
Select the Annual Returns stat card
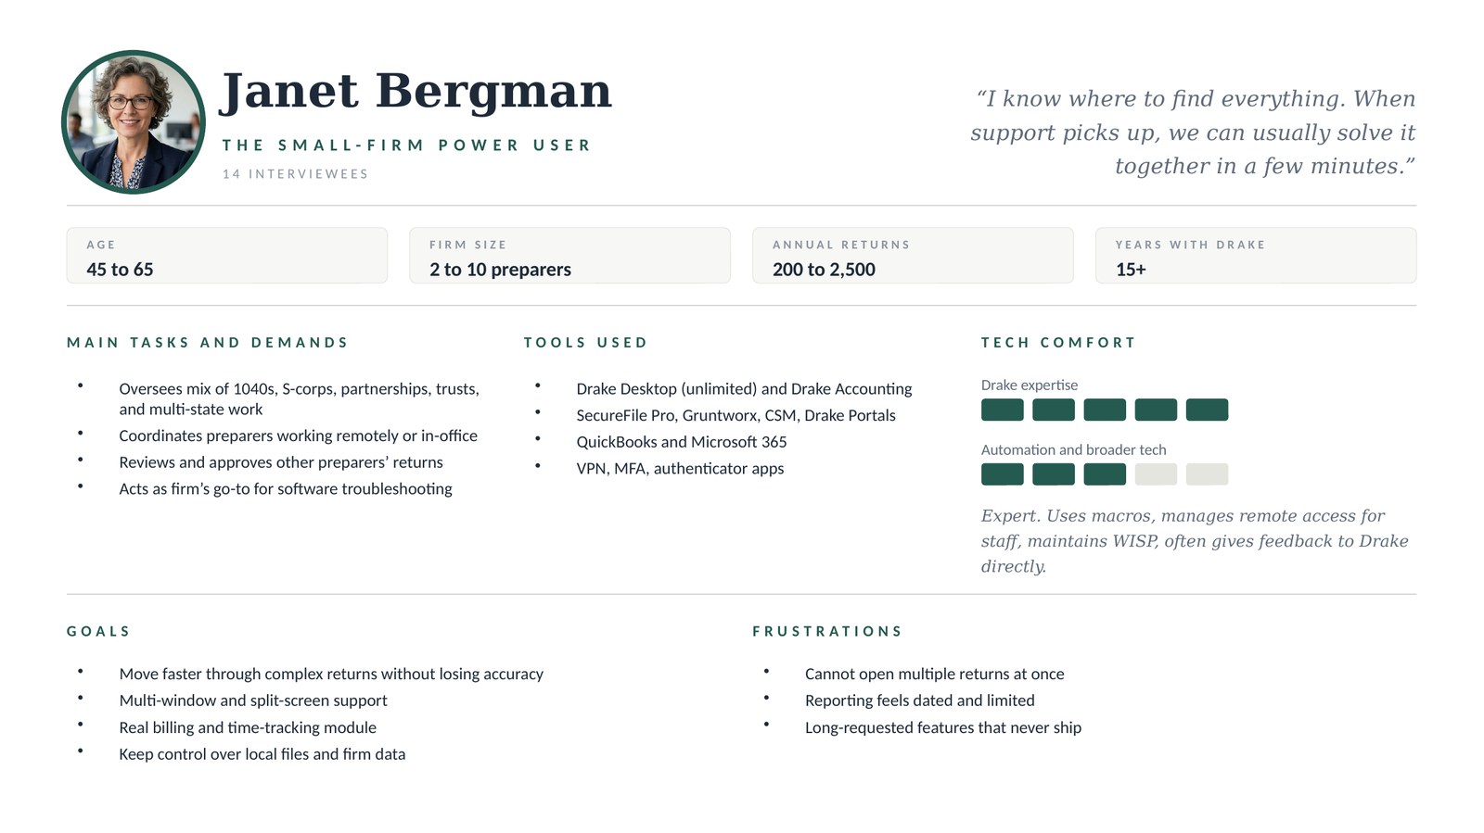pos(913,256)
